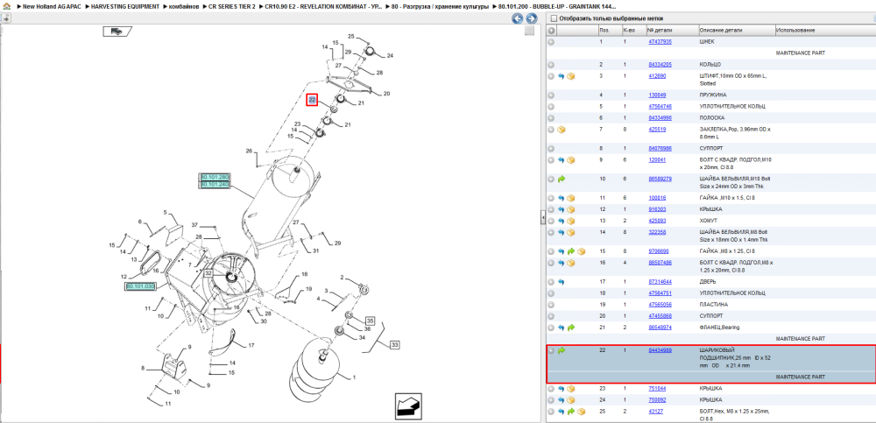Screen dimensions: 876x423
Task: Select callout 22 in the diagram
Action: (312, 100)
